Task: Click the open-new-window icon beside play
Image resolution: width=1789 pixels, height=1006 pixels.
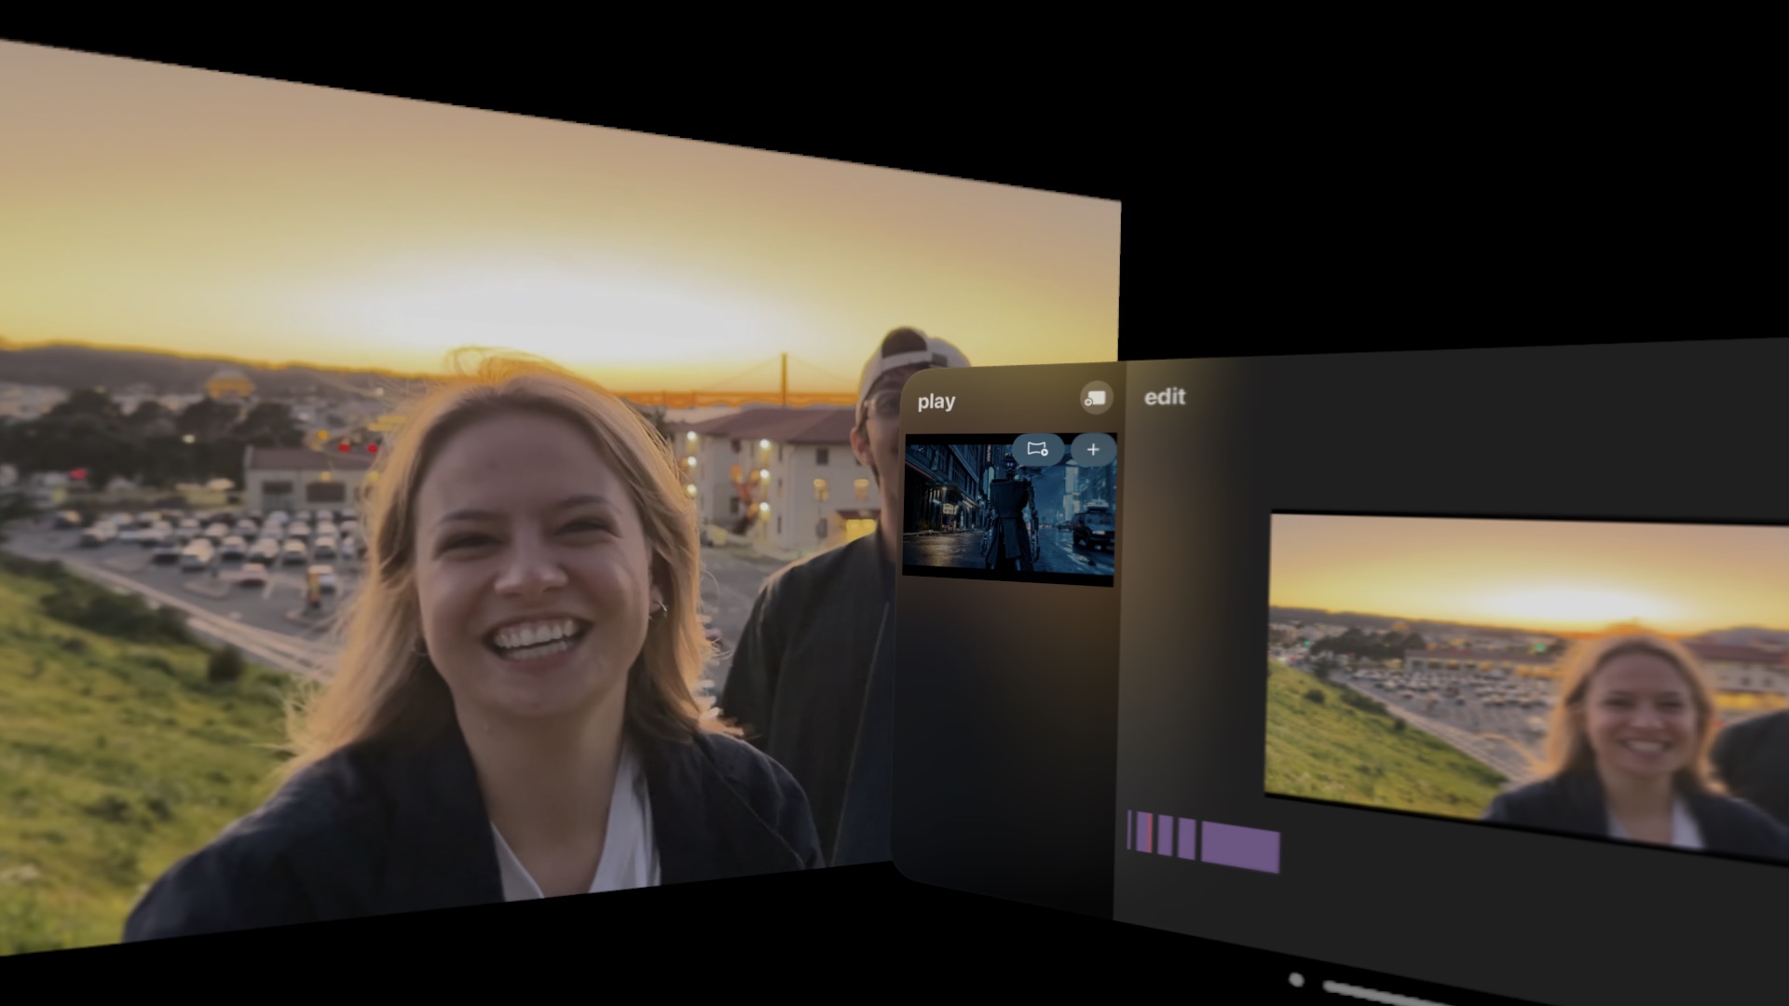Action: coord(1096,398)
